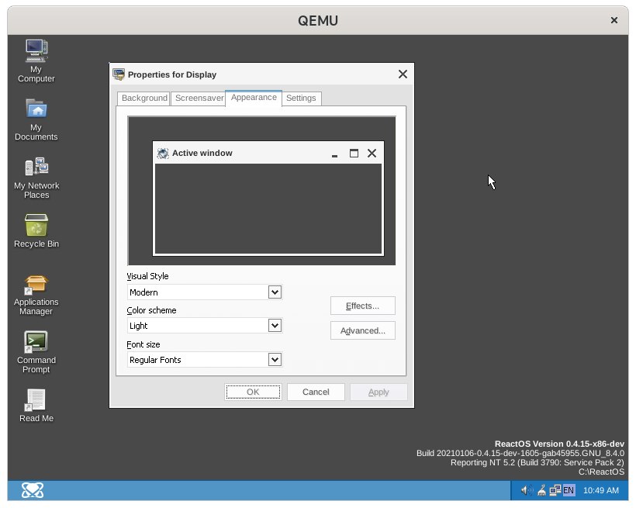
Task: Switch to the Background tab
Action: pyautogui.click(x=144, y=98)
